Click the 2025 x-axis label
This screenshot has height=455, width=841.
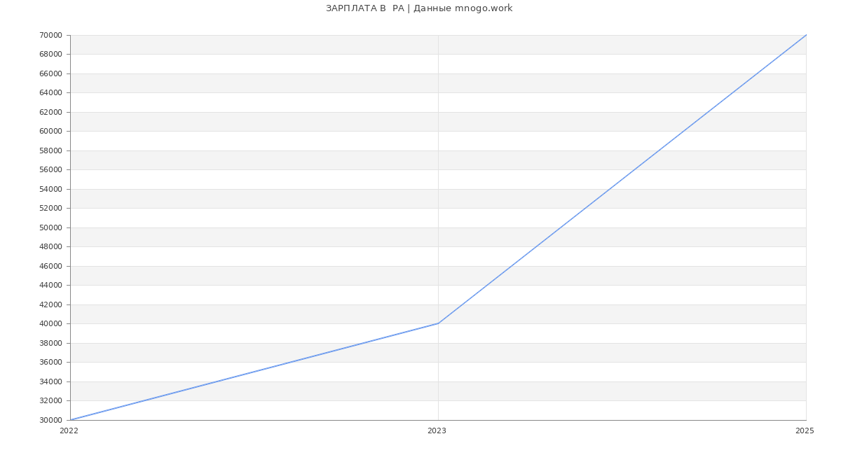(x=805, y=430)
